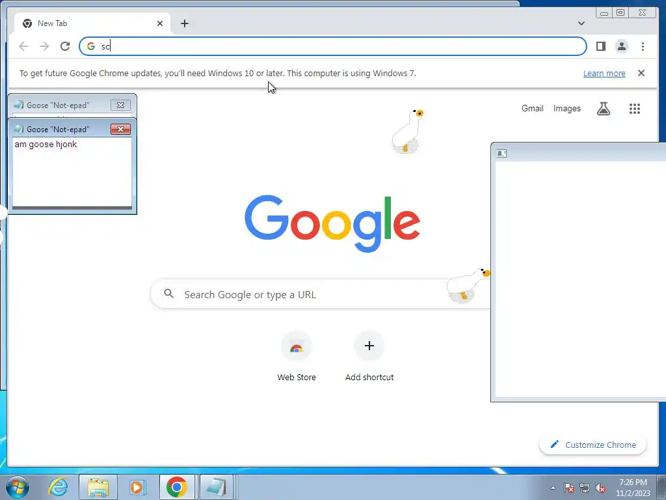Open the Chrome profile avatar
Image resolution: width=666 pixels, height=500 pixels.
click(621, 46)
